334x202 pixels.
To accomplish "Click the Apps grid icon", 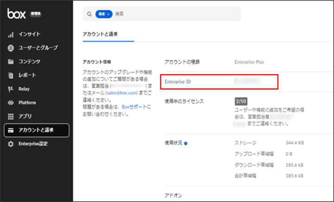I will 11,116.
